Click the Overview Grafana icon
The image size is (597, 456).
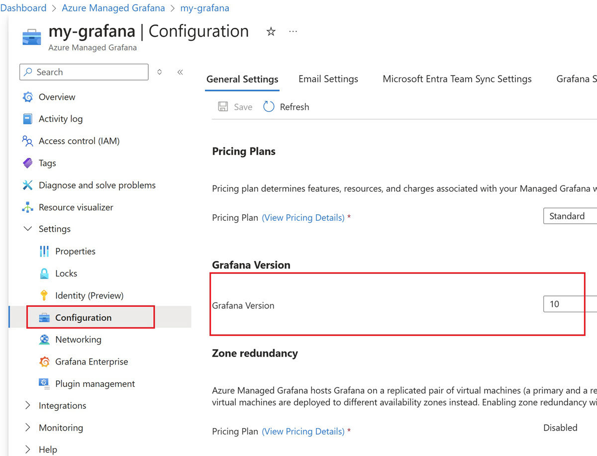[x=28, y=97]
